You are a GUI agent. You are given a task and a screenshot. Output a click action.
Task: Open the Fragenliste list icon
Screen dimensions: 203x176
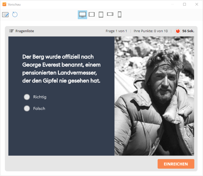tap(11, 31)
